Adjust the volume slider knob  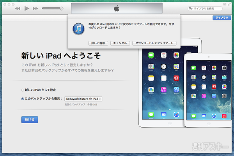[62, 9]
